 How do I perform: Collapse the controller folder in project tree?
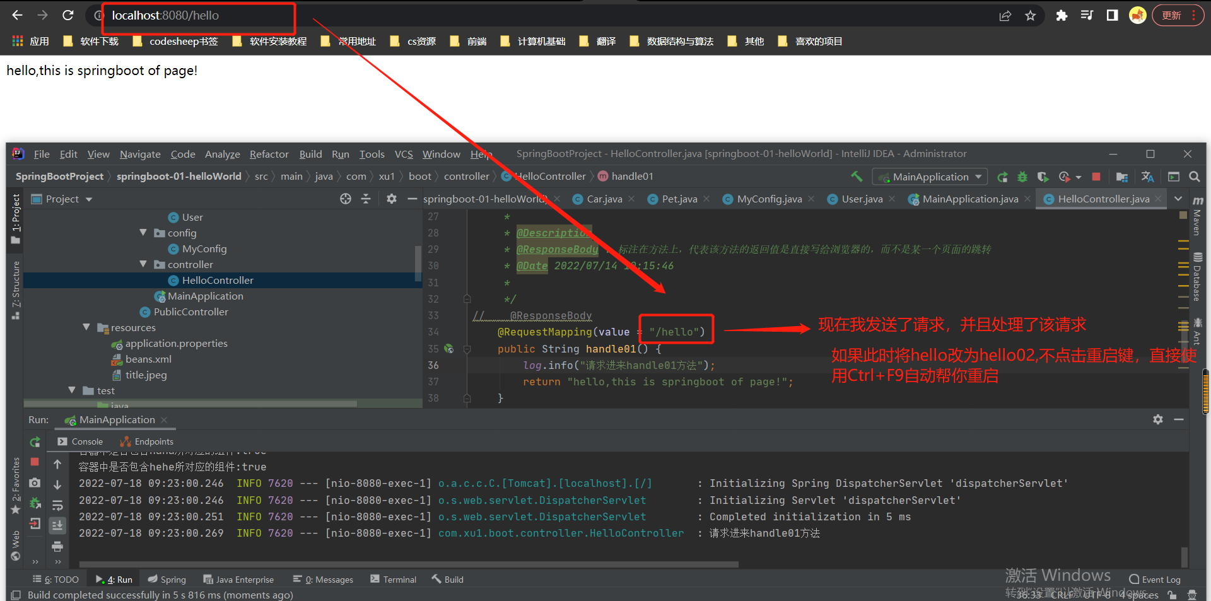pyautogui.click(x=143, y=264)
